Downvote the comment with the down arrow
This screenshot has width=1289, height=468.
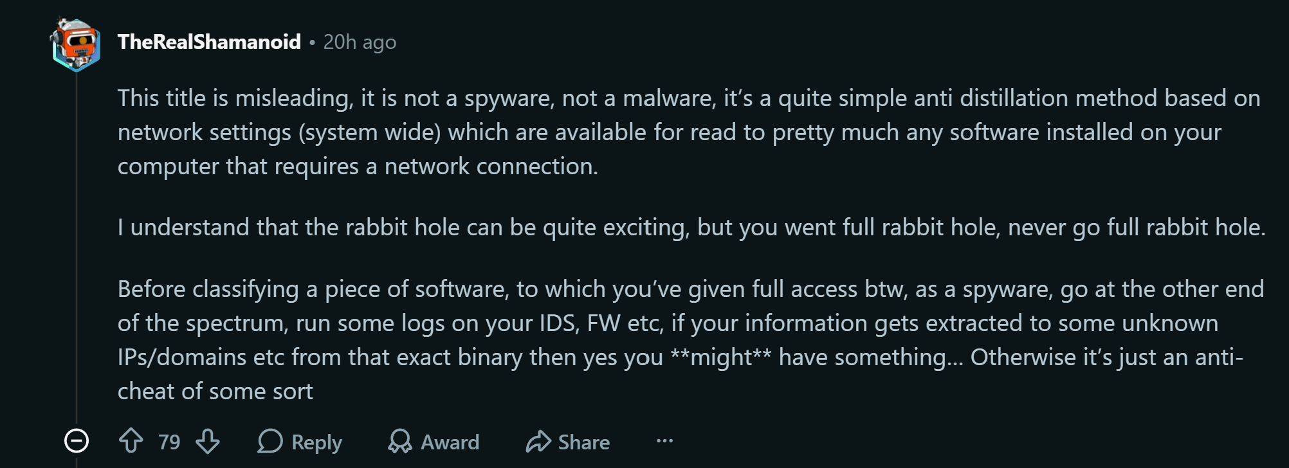click(x=208, y=441)
